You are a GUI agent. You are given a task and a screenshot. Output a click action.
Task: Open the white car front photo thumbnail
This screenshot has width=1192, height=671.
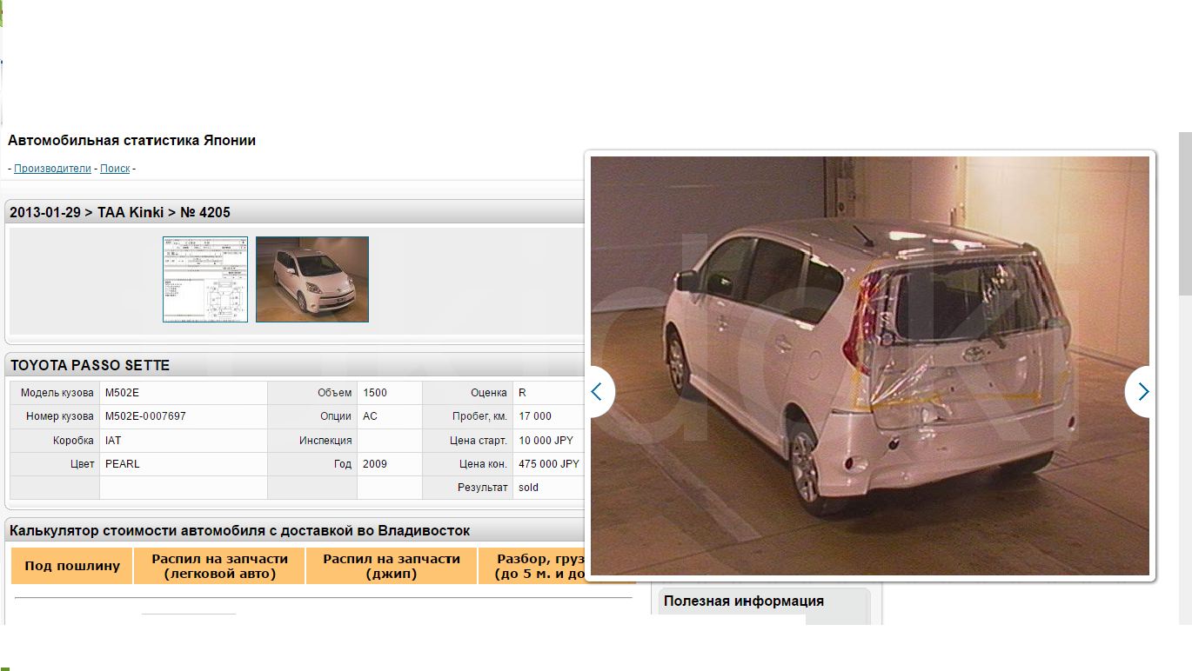(312, 279)
